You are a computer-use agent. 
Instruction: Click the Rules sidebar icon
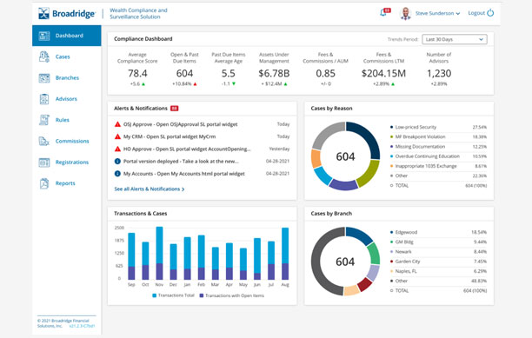pos(44,120)
